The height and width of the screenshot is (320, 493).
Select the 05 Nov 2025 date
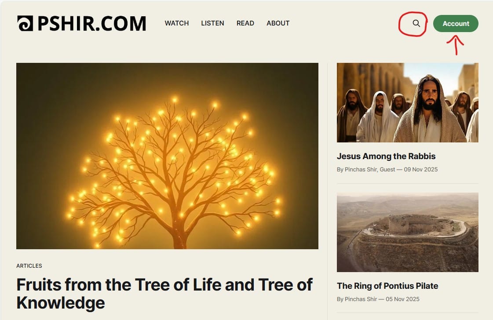tap(402, 299)
